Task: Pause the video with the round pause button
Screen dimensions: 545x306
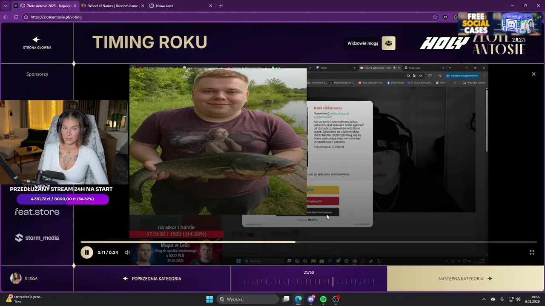Action: click(x=86, y=252)
